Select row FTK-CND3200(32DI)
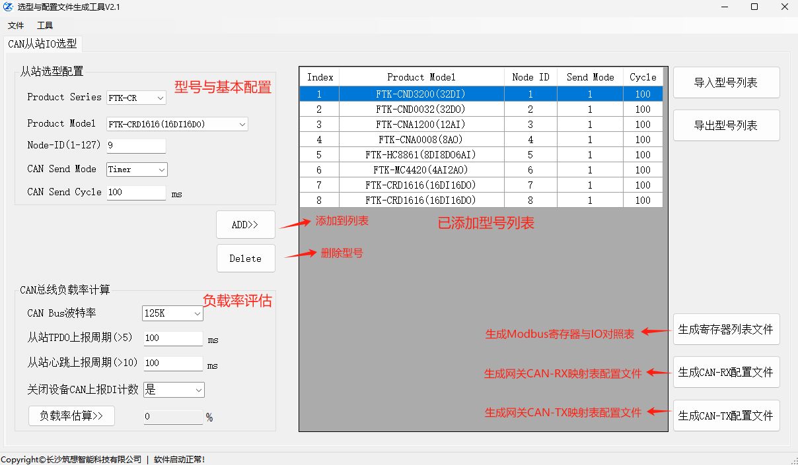This screenshot has width=798, height=465. [x=481, y=94]
